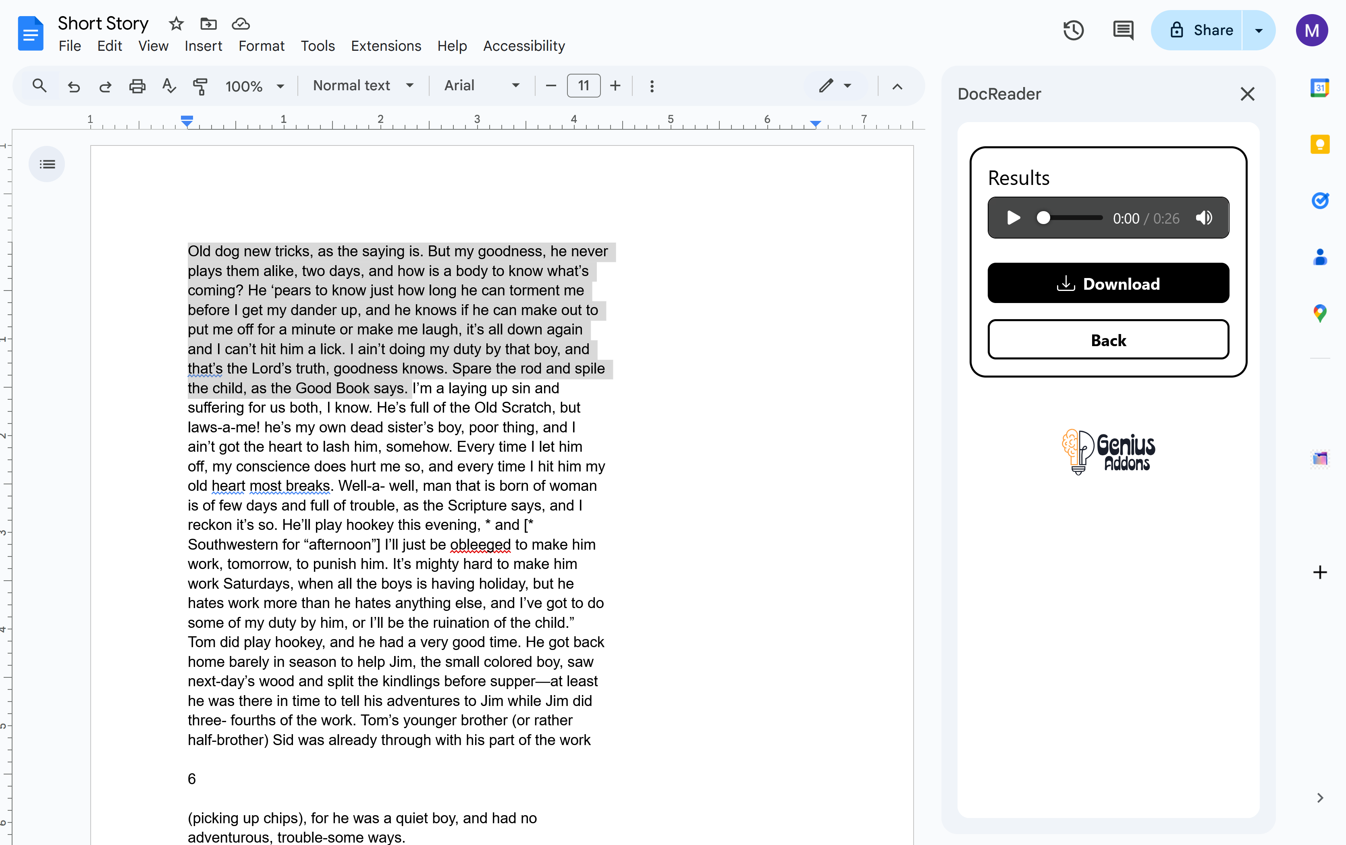Get more add-ons plus icon
The width and height of the screenshot is (1346, 845).
coord(1320,572)
